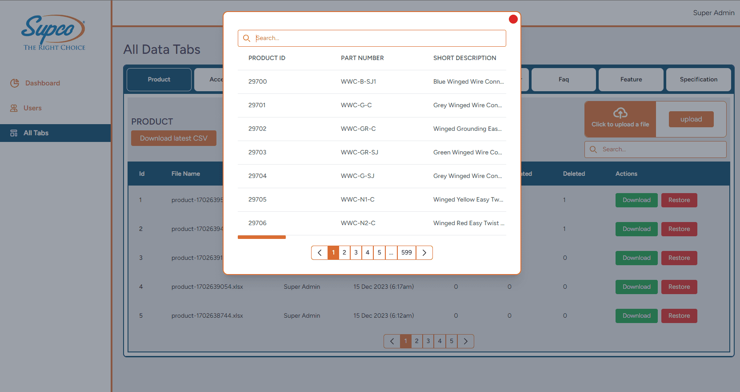
Task: Jump to page 599 in the modal
Action: point(406,253)
